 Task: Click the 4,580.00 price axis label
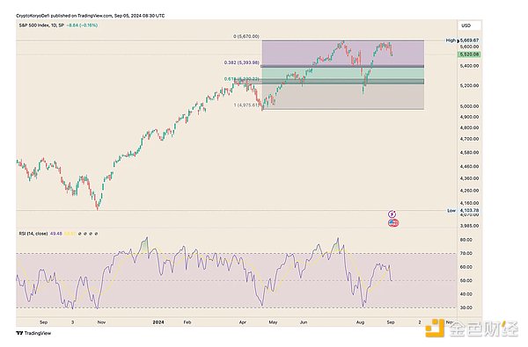(x=469, y=152)
